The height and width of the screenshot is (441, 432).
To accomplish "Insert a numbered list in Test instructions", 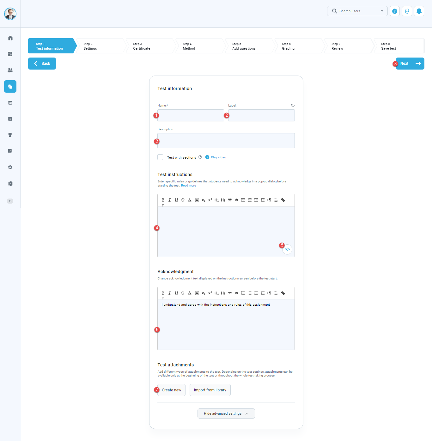I will pyautogui.click(x=243, y=200).
